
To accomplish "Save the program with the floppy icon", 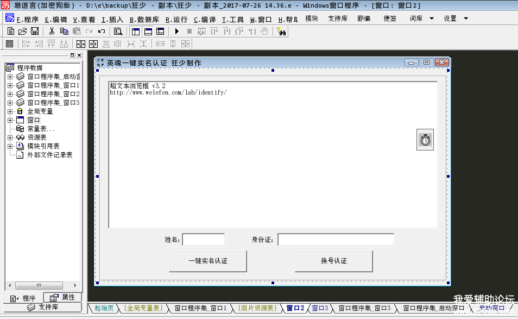I will 34,32.
